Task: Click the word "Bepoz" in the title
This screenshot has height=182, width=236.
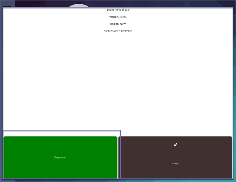Action: tap(110, 10)
